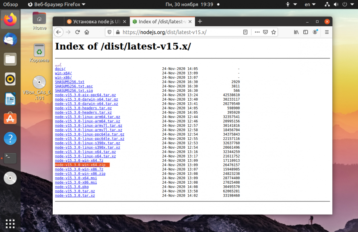
Task: Toggle the sidebar view icon
Action: point(305,32)
